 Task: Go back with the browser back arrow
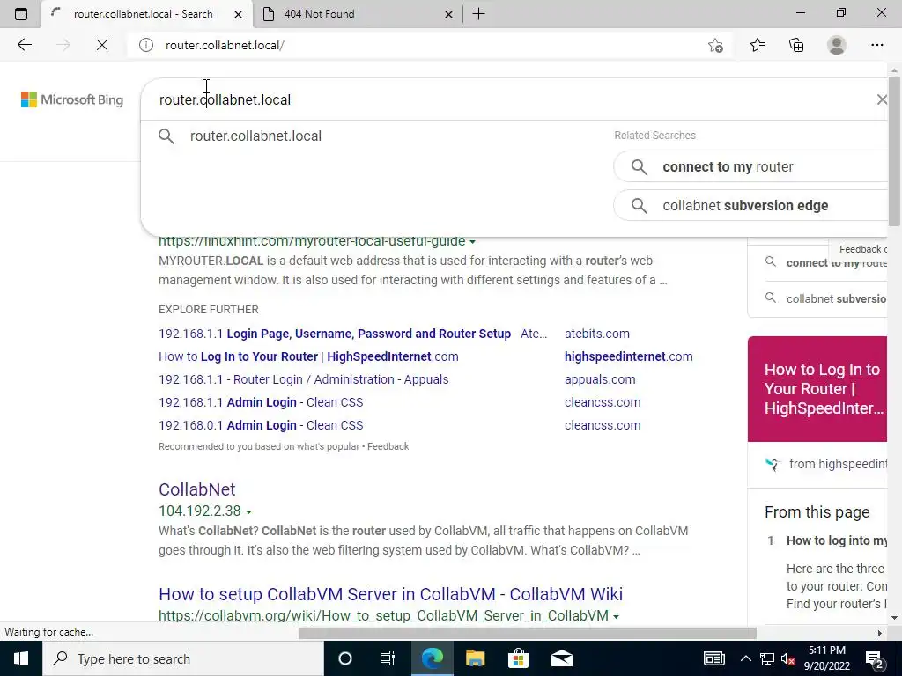24,45
